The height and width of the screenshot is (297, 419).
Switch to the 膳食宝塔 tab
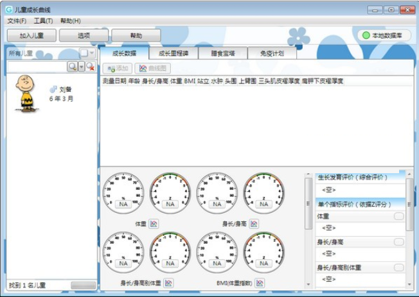223,53
